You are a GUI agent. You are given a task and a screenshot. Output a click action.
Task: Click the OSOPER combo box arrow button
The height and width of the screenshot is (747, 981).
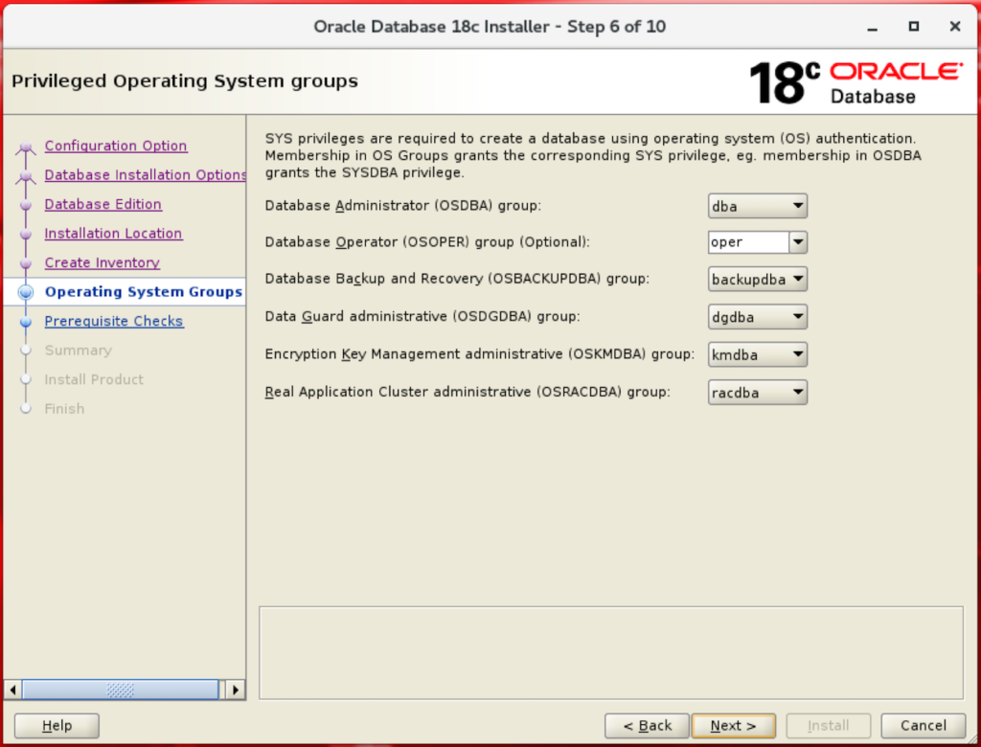798,242
